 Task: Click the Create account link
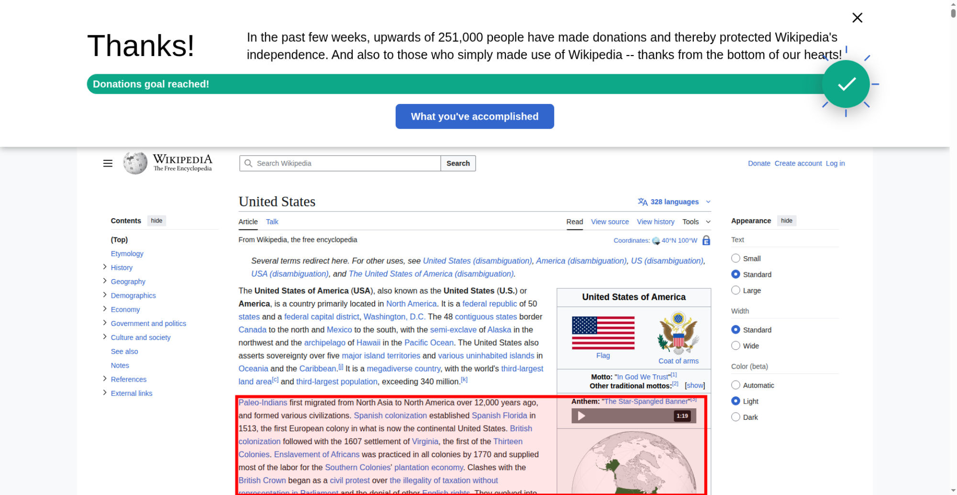click(798, 163)
